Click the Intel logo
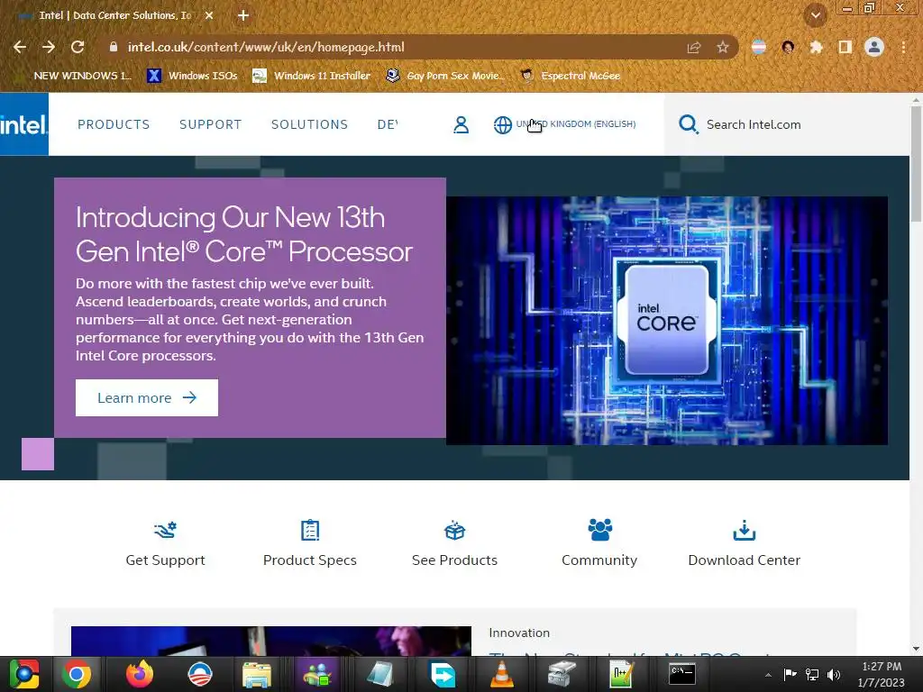923x692 pixels. tap(24, 124)
